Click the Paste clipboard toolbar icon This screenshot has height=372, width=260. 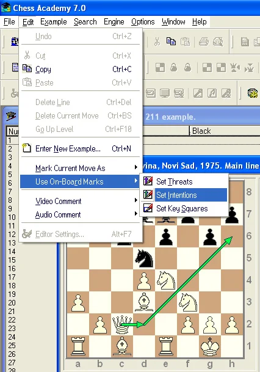click(185, 42)
